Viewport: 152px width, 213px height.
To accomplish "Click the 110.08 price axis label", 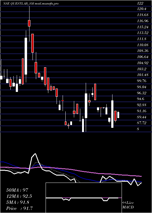I will pos(143,45).
